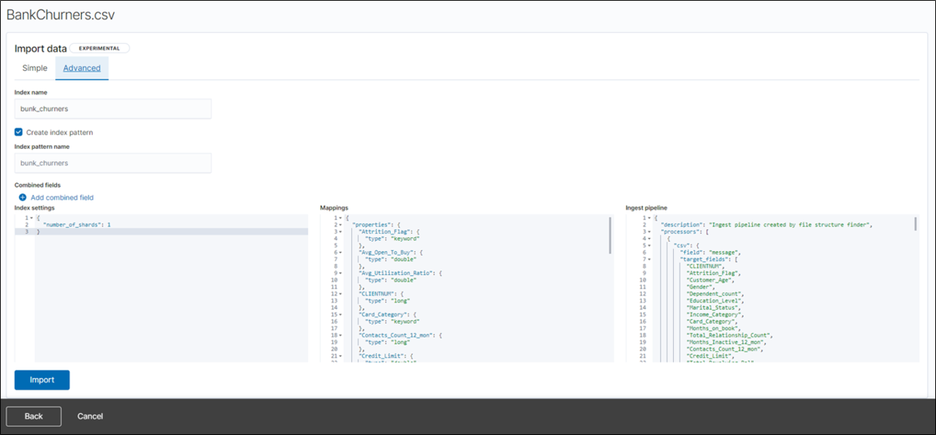Fold the "target_fields" array in Ingest pipeline
The width and height of the screenshot is (936, 435).
click(647, 260)
